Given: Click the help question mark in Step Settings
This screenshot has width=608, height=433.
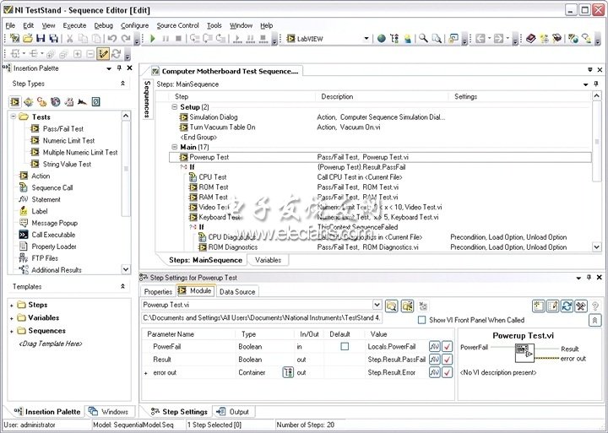Looking at the screenshot, I should coord(594,306).
